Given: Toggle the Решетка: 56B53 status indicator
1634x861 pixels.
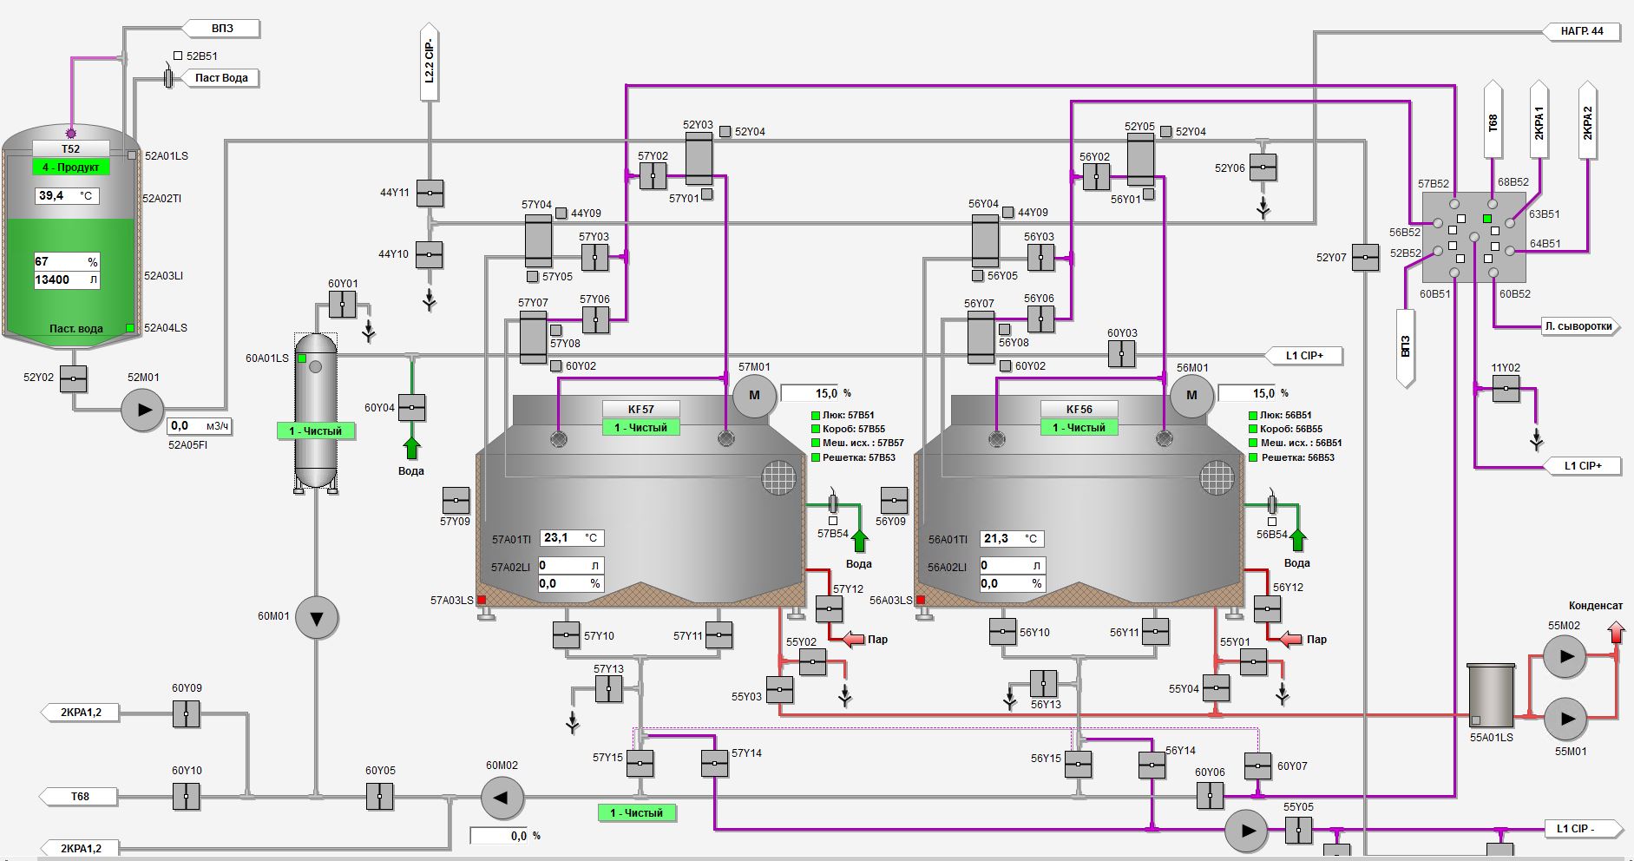Looking at the screenshot, I should coord(1252,457).
